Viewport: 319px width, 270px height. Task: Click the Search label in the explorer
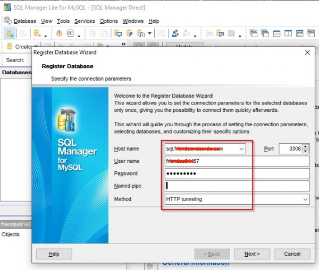[15, 60]
